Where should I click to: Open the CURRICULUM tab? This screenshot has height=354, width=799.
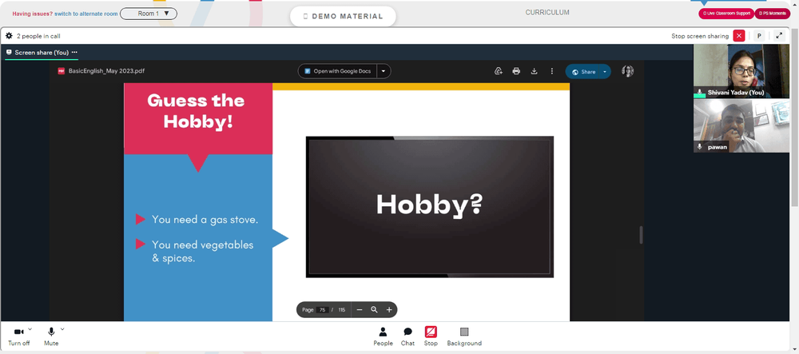(547, 12)
